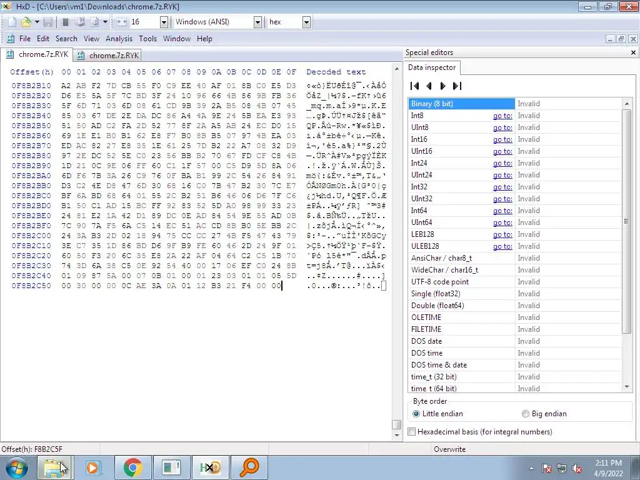This screenshot has width=640, height=480.
Task: Click the Data inspector scroll up arrow
Action: pos(627,104)
